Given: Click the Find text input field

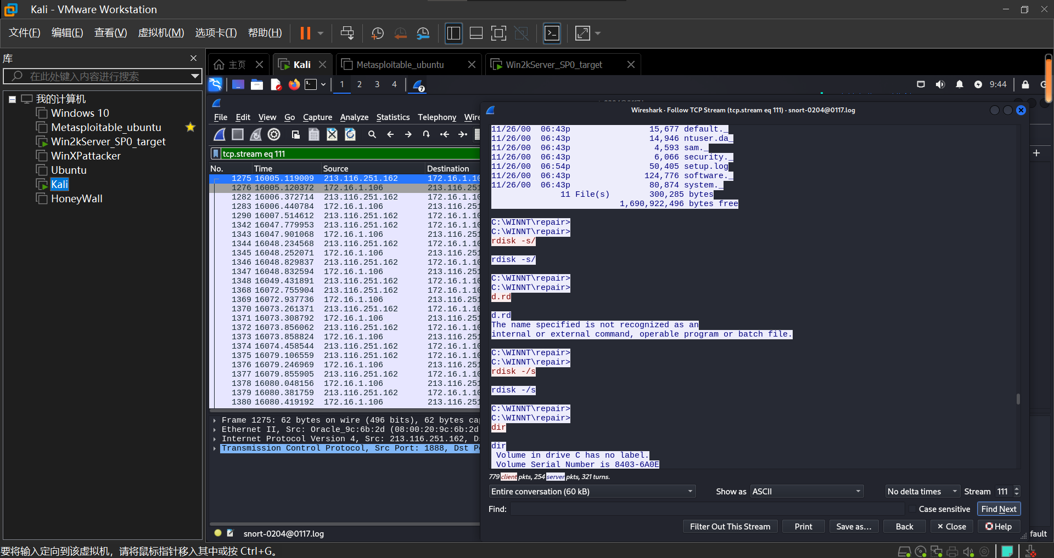Looking at the screenshot, I should point(707,509).
